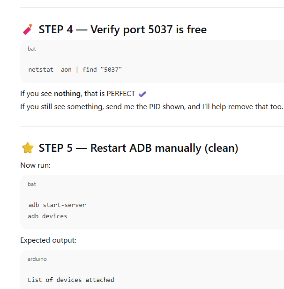Click the 'Now run:' text

coord(35,165)
